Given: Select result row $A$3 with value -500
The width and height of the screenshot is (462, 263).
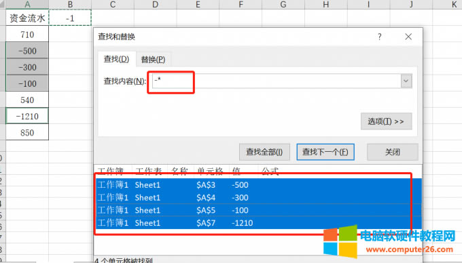Looking at the screenshot, I should click(259, 185).
